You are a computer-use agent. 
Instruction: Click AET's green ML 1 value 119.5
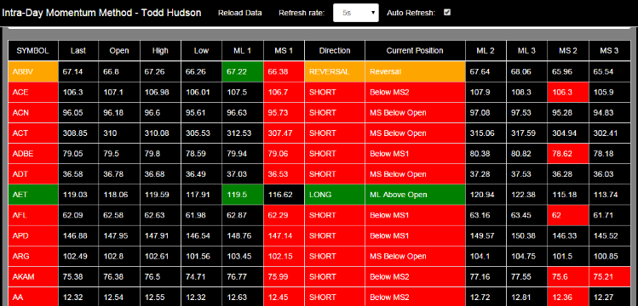243,195
